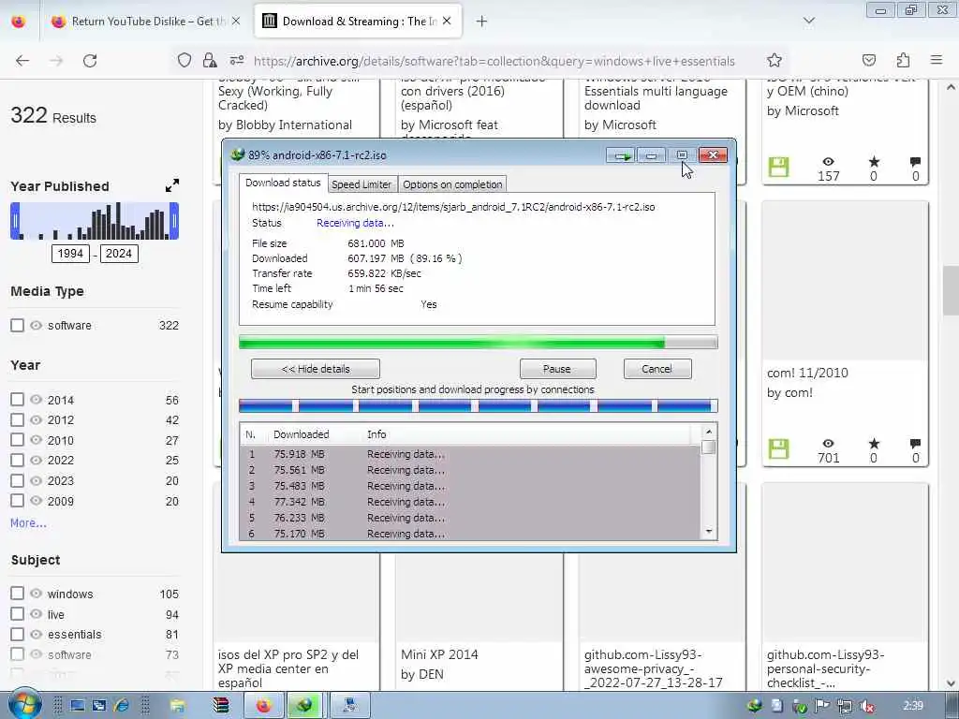The image size is (959, 719).
Task: Click the Show desktop quick launch icon
Action: click(x=78, y=706)
